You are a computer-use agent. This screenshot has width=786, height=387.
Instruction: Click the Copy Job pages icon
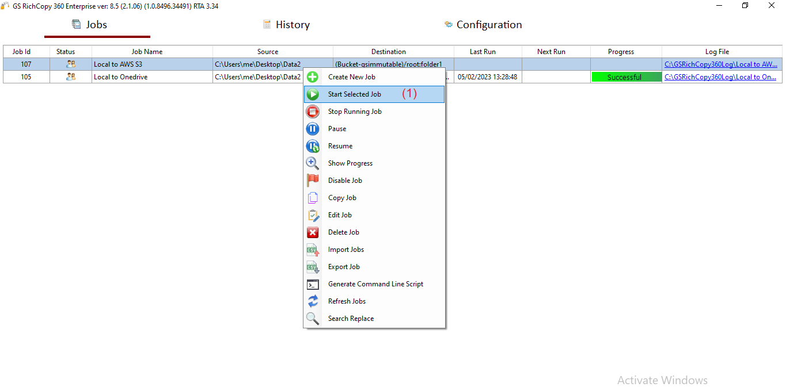pos(313,198)
